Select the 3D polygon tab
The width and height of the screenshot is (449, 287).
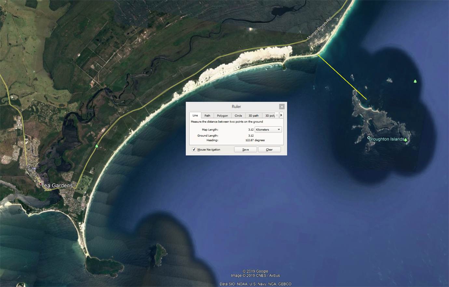tap(269, 116)
